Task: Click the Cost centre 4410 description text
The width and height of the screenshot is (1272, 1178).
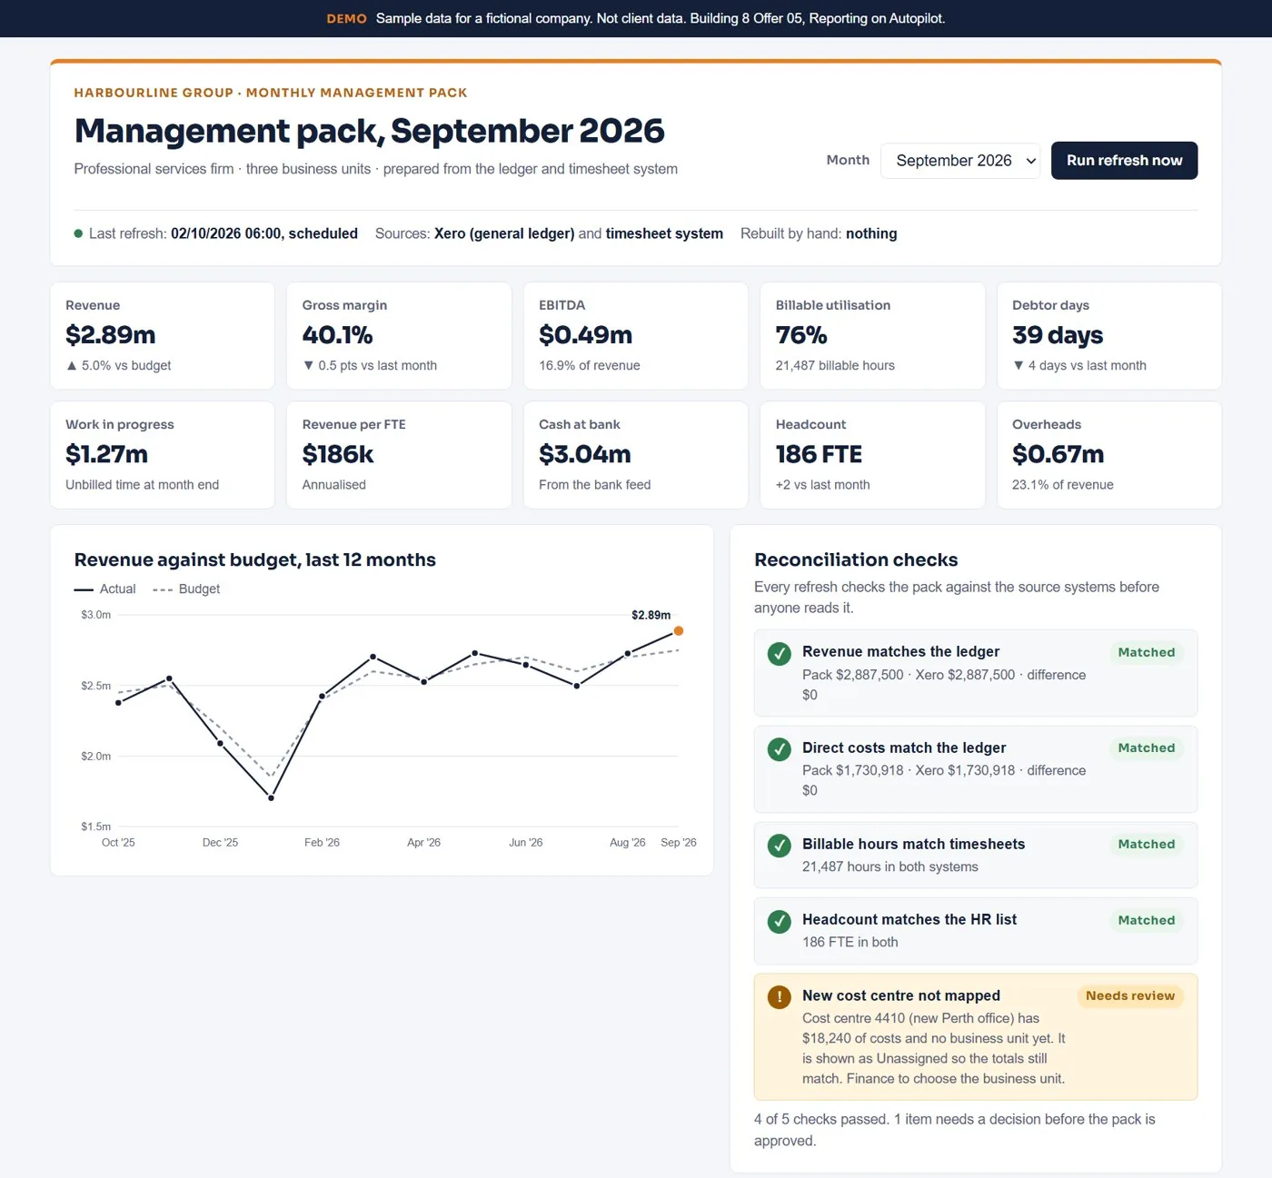Action: tap(934, 1048)
